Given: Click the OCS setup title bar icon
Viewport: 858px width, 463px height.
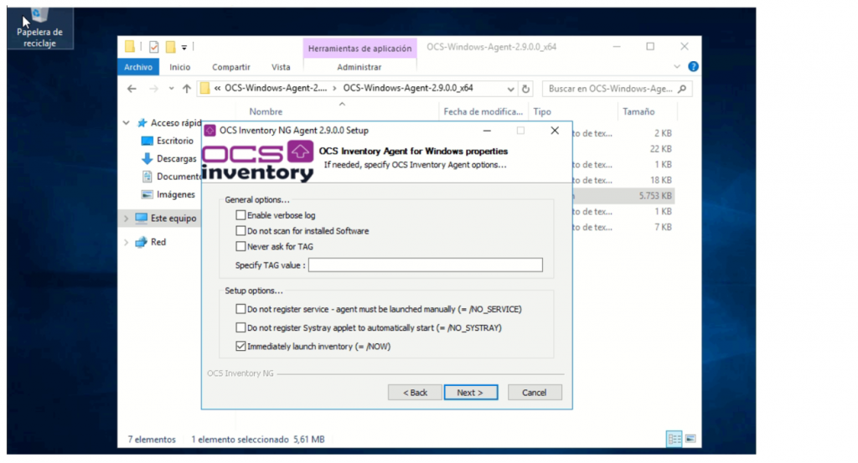Looking at the screenshot, I should coord(209,131).
